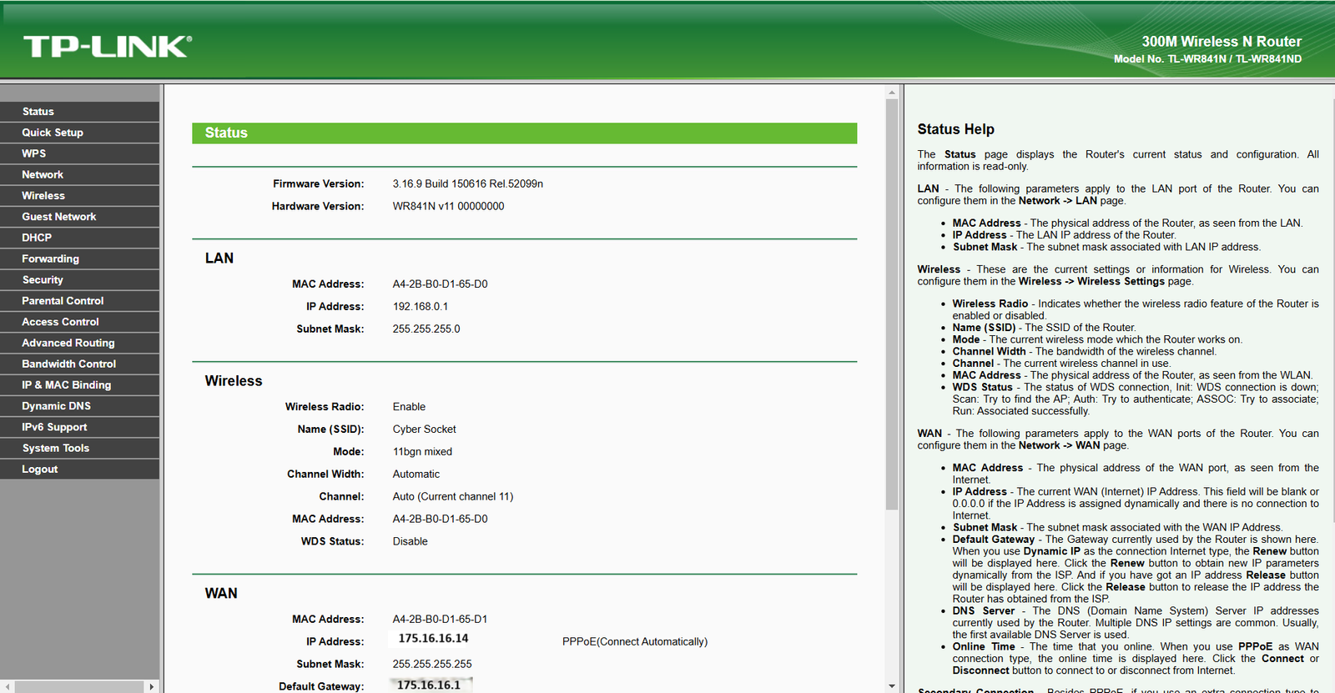This screenshot has height=693, width=1335.
Task: Open Quick Setup in sidebar
Action: pos(79,133)
